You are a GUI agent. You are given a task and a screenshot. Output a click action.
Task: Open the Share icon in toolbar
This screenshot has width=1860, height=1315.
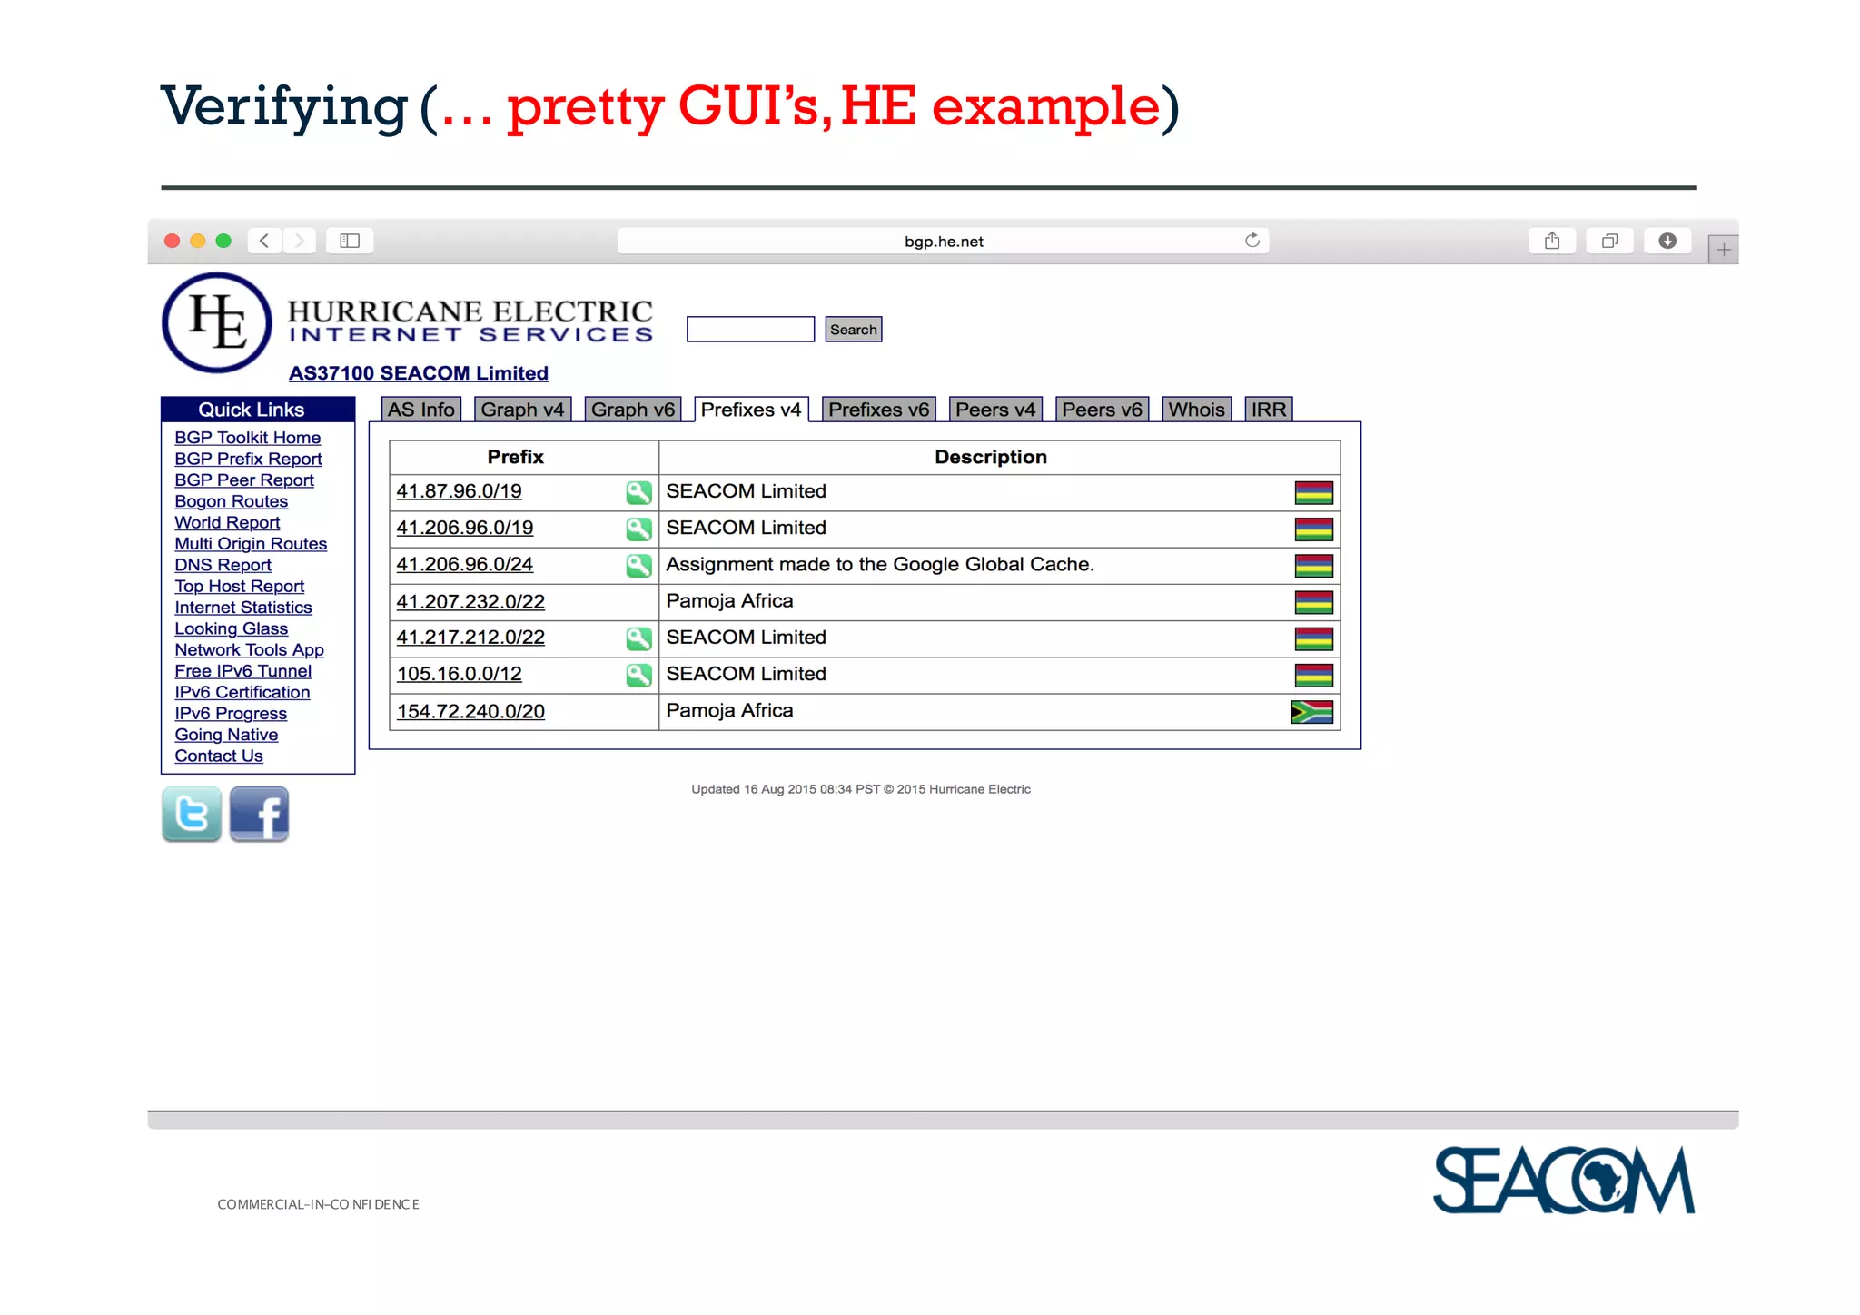(x=1552, y=241)
